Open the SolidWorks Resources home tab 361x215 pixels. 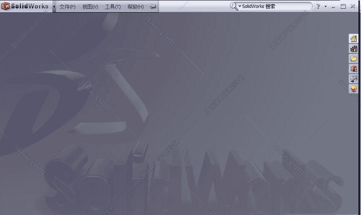coord(353,39)
